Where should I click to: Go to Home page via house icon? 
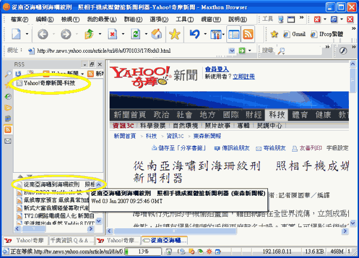pyautogui.click(x=157, y=34)
